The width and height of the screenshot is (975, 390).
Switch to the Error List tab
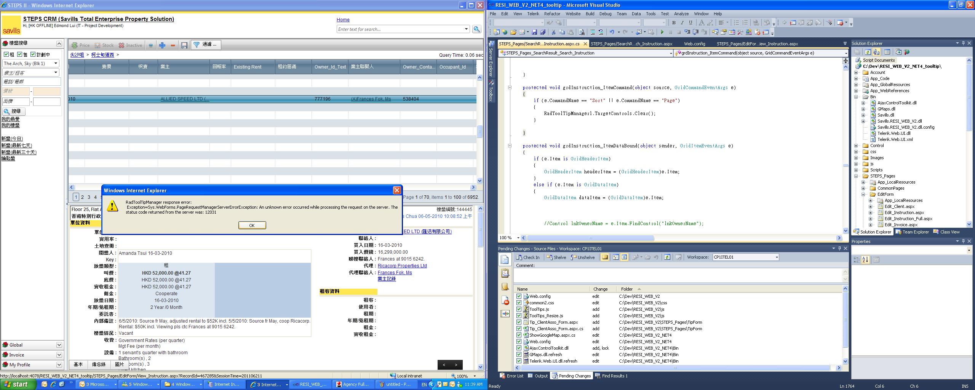coord(511,376)
